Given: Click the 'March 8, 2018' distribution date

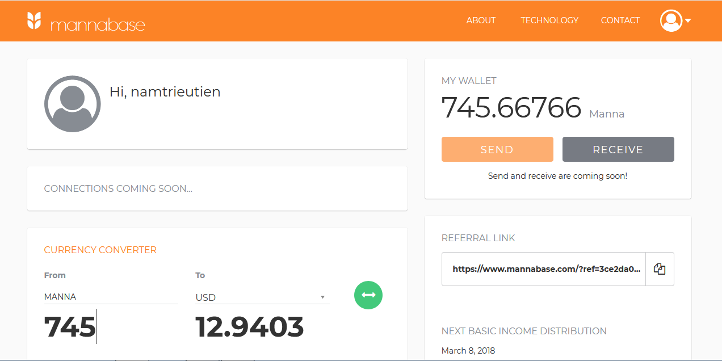Looking at the screenshot, I should [468, 351].
